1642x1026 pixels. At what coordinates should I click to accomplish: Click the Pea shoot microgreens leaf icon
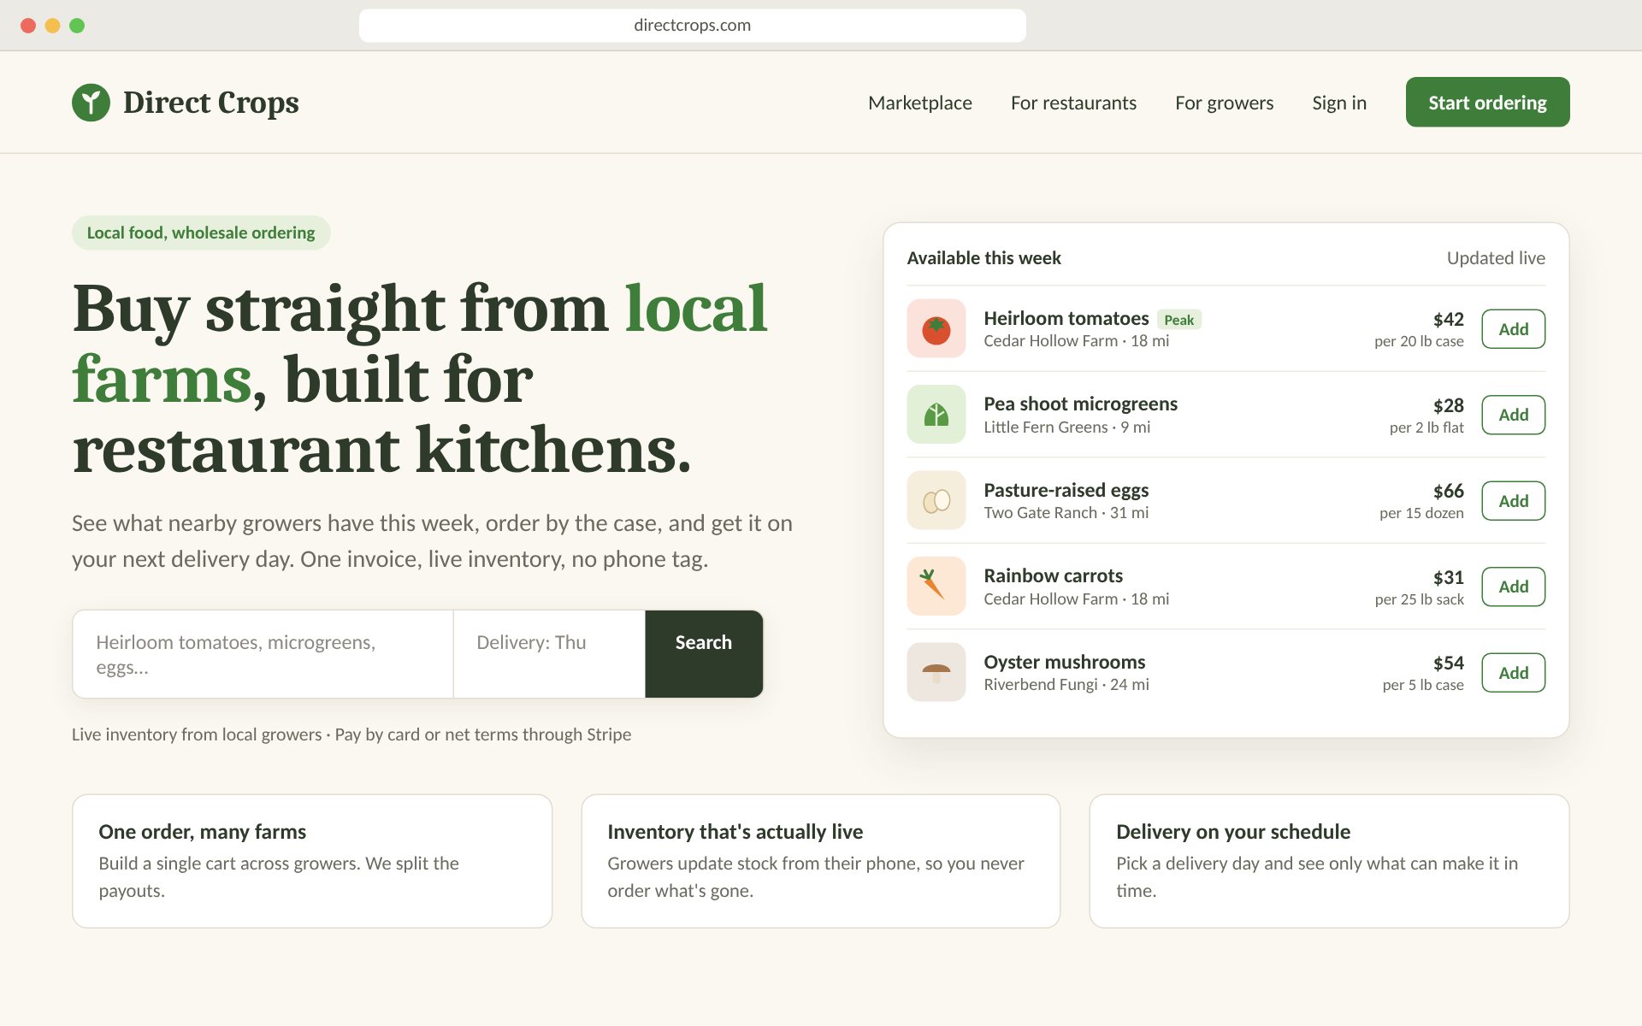pos(936,415)
